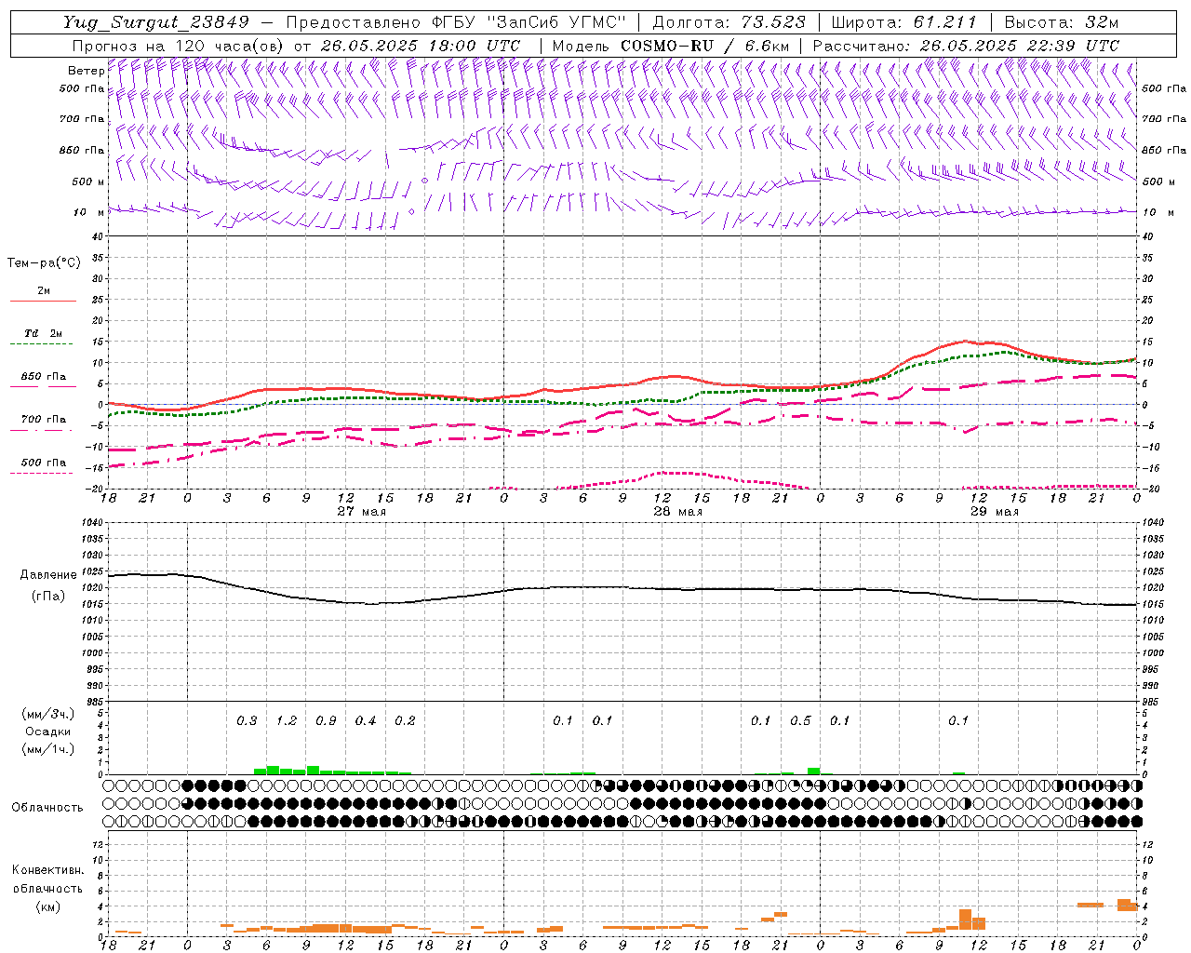Click the Ветер panel label

[86, 71]
